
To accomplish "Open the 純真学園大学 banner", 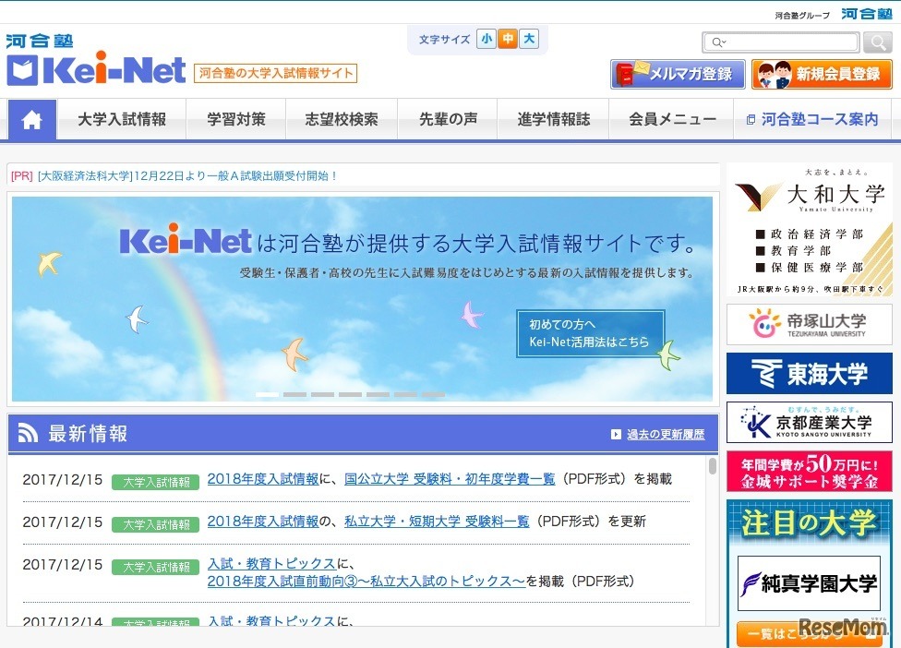I will (x=809, y=583).
